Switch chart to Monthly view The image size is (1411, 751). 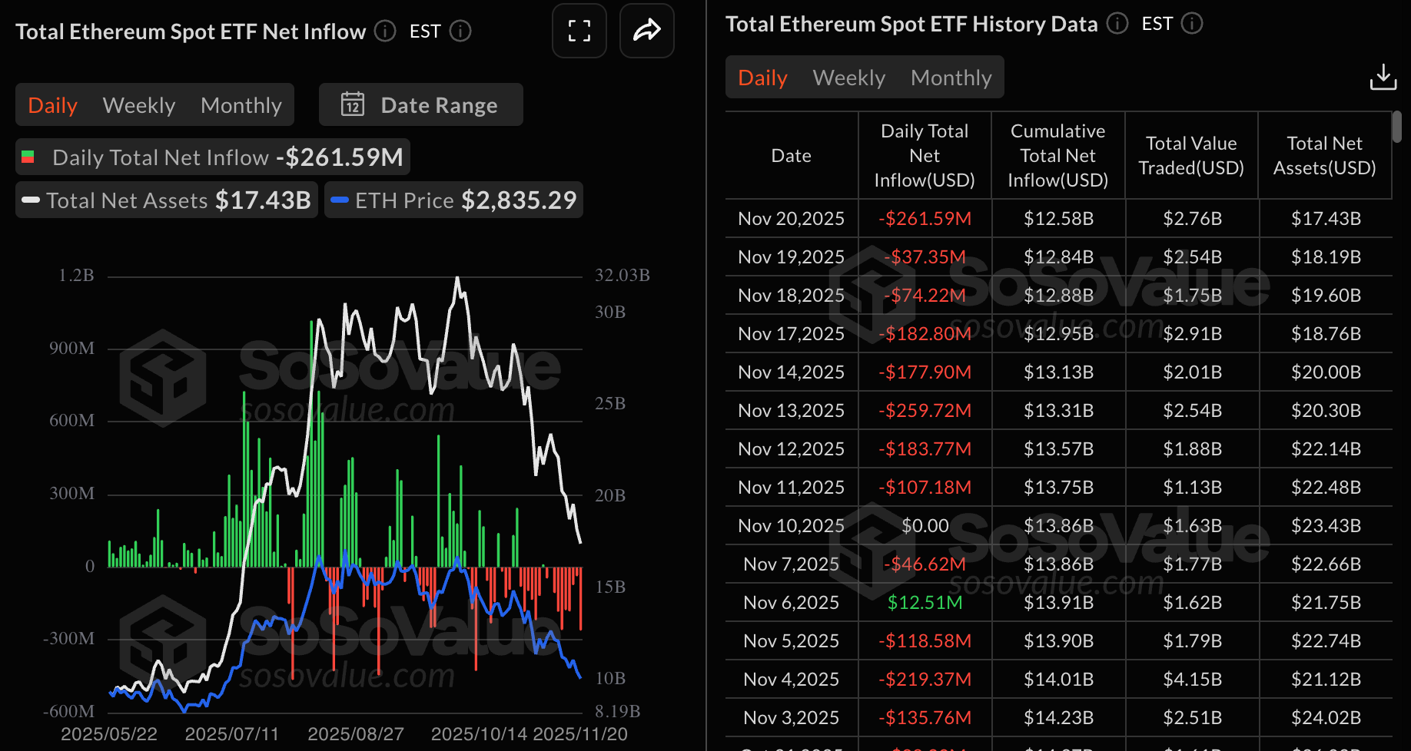(241, 105)
